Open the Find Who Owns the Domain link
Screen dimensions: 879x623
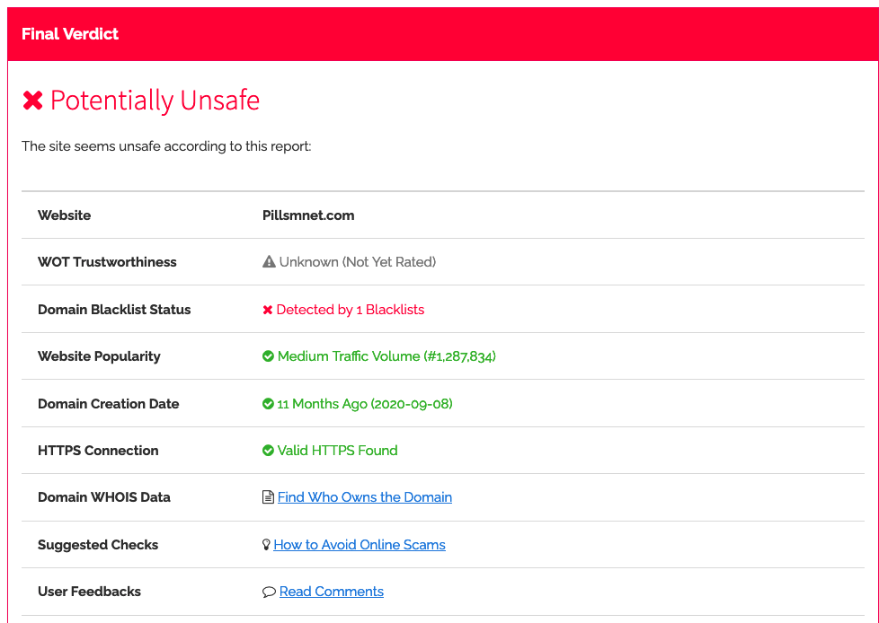coord(365,497)
